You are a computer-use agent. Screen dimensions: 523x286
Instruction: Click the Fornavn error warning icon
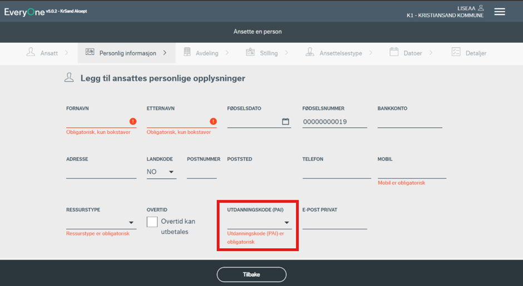pyautogui.click(x=133, y=122)
